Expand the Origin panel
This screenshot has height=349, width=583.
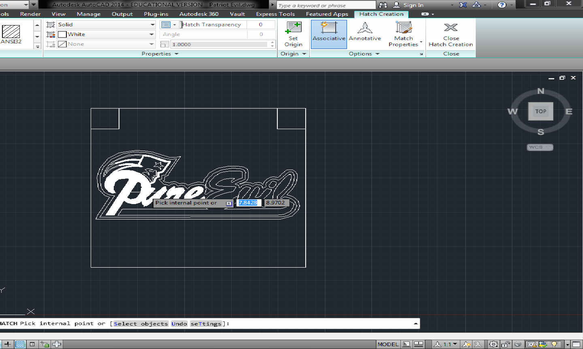click(294, 53)
